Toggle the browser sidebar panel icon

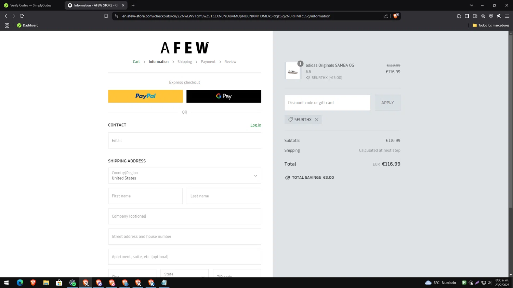coord(467,16)
